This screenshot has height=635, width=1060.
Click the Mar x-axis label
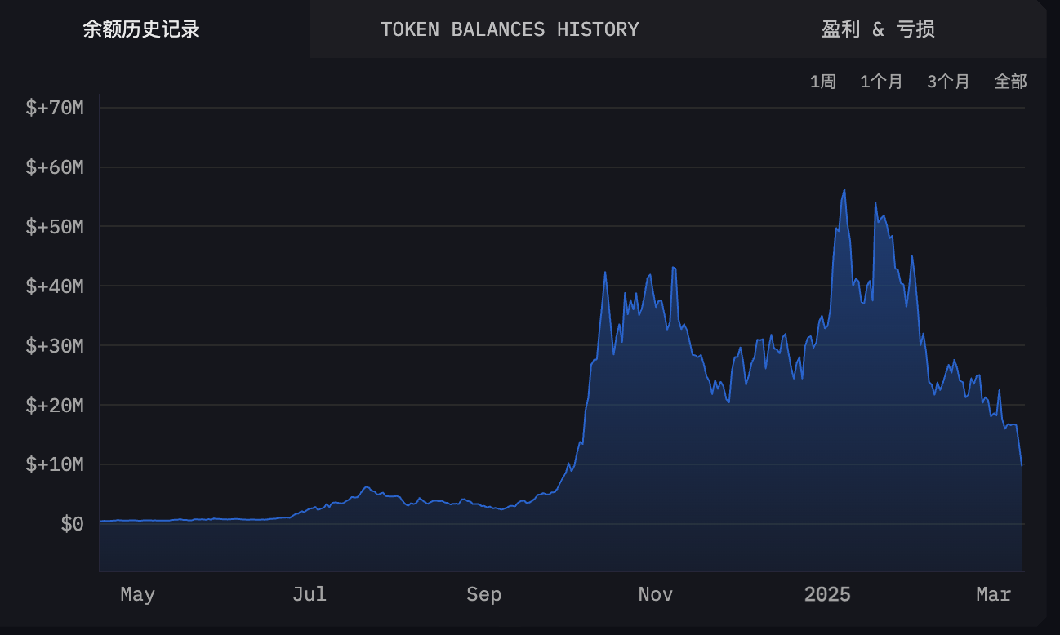[x=994, y=595]
